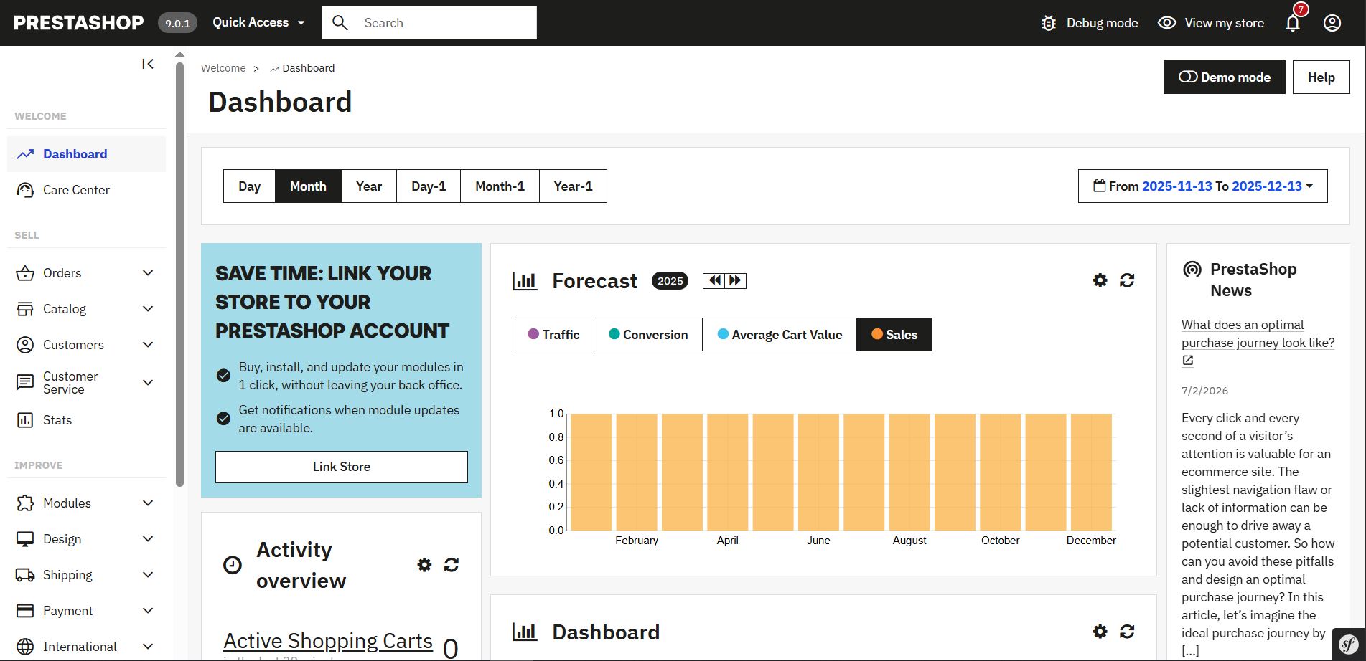
Task: Expand the Customer Service submenu chevron
Action: coord(148,383)
